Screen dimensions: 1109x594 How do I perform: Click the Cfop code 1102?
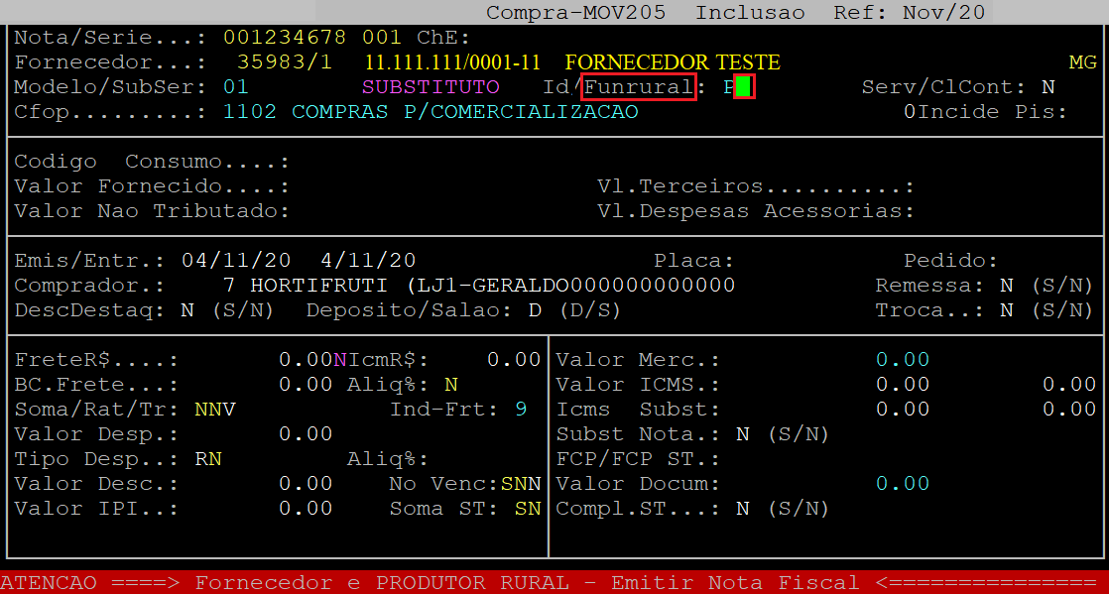point(250,112)
